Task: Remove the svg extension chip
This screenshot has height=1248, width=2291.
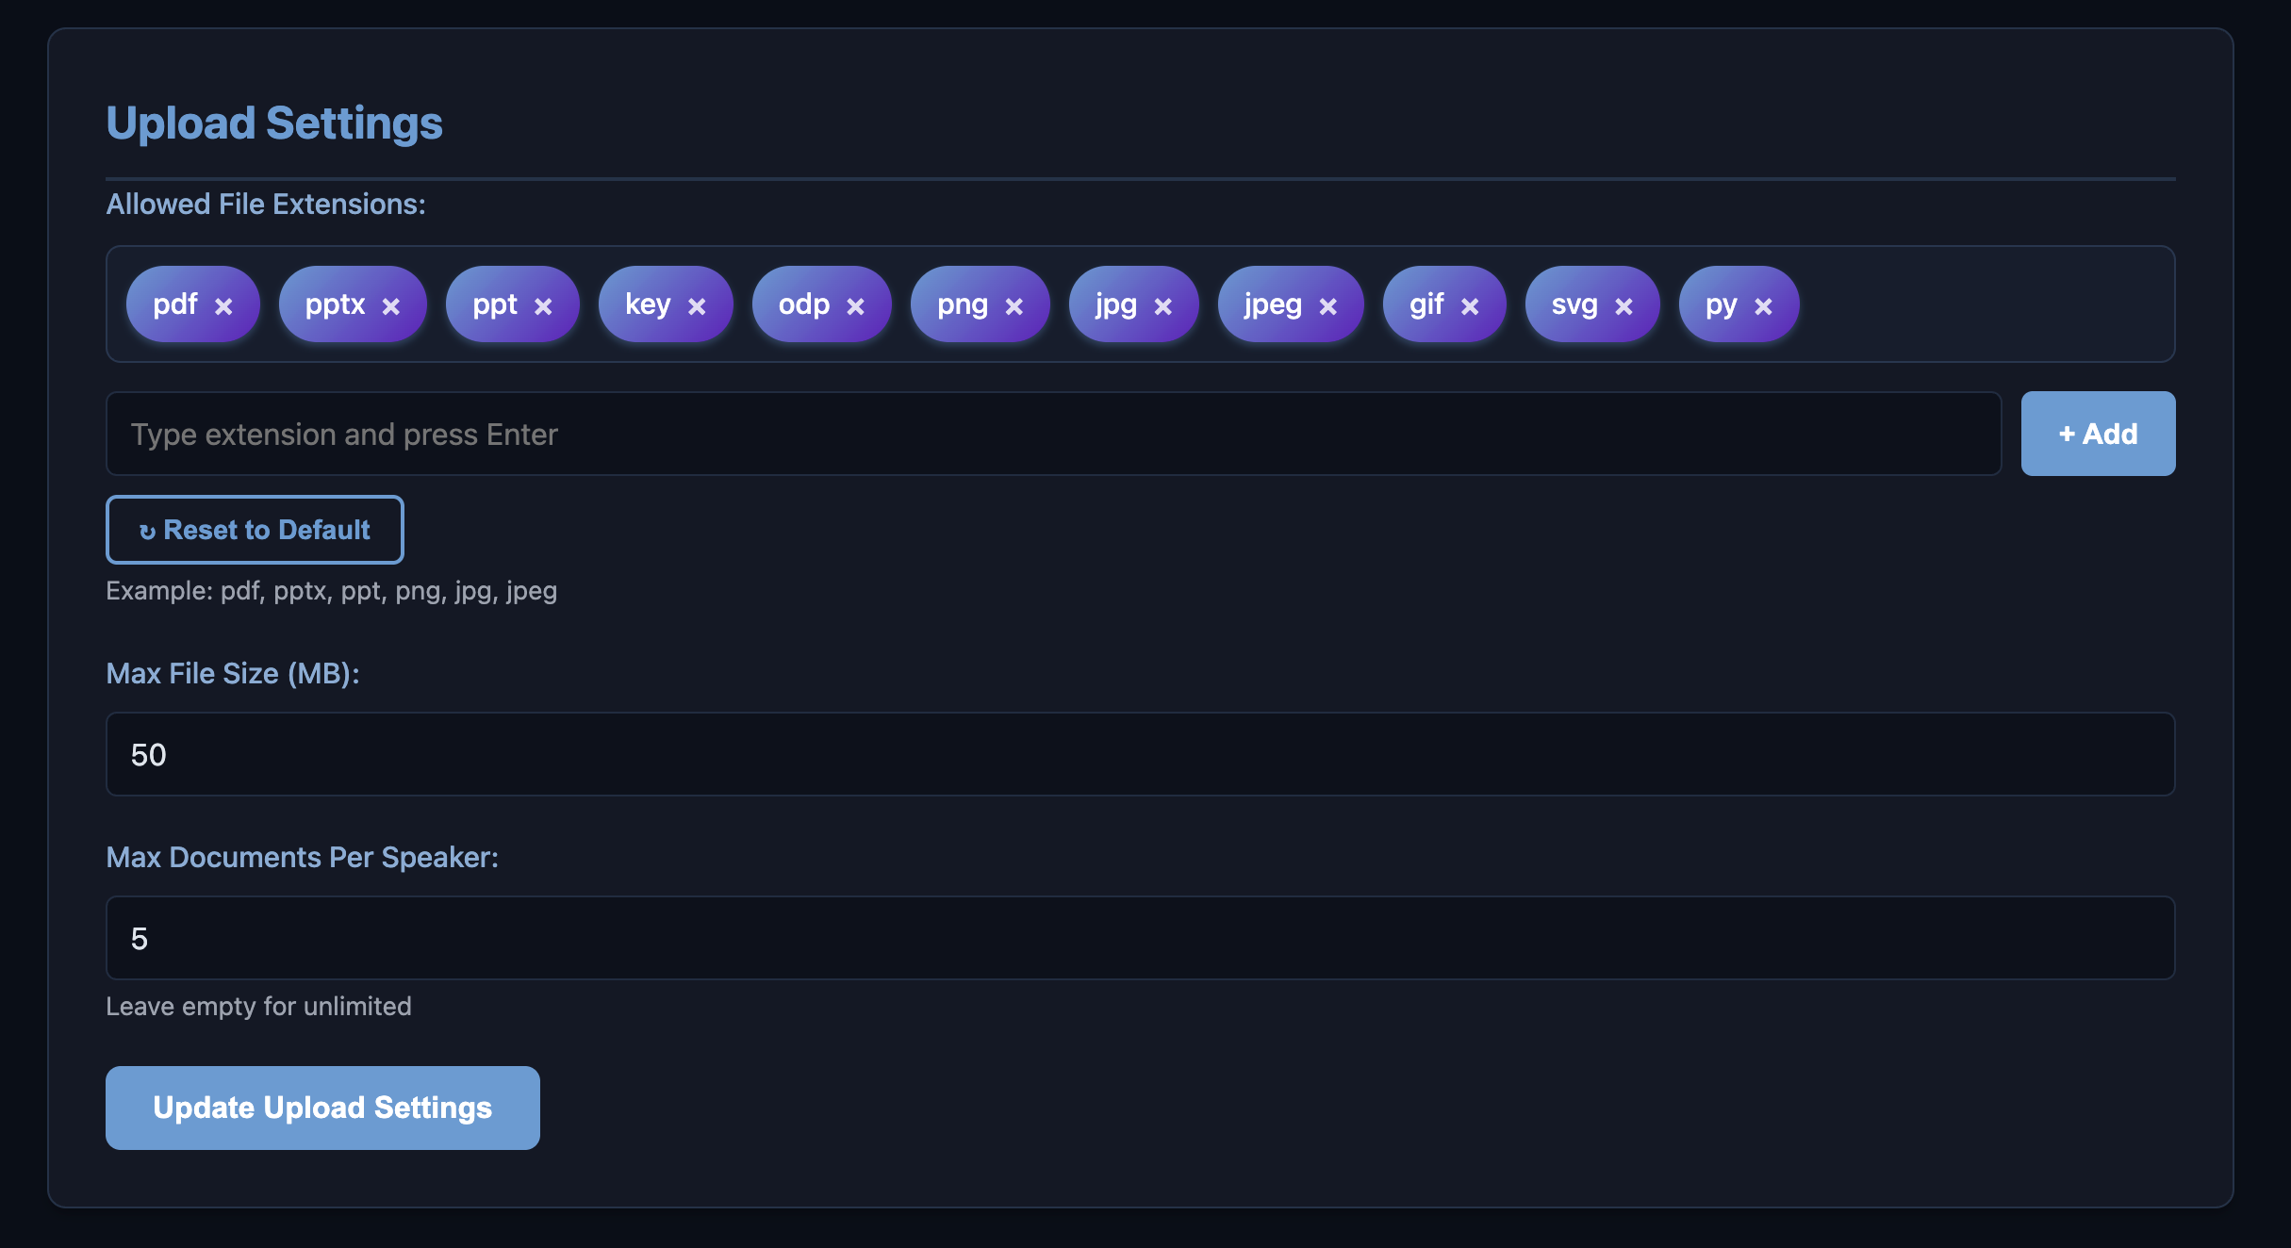Action: pos(1623,304)
